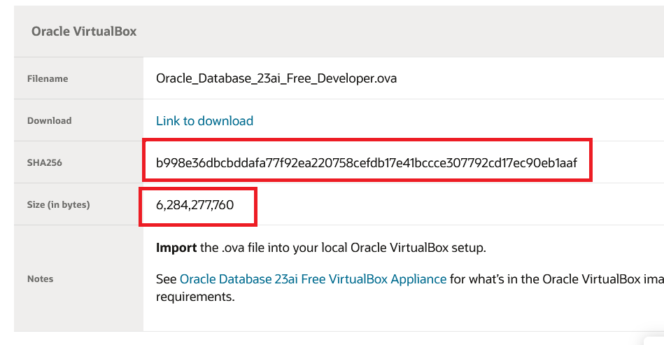
Task: Click the 6,284,277,760 size value
Action: pyautogui.click(x=195, y=205)
